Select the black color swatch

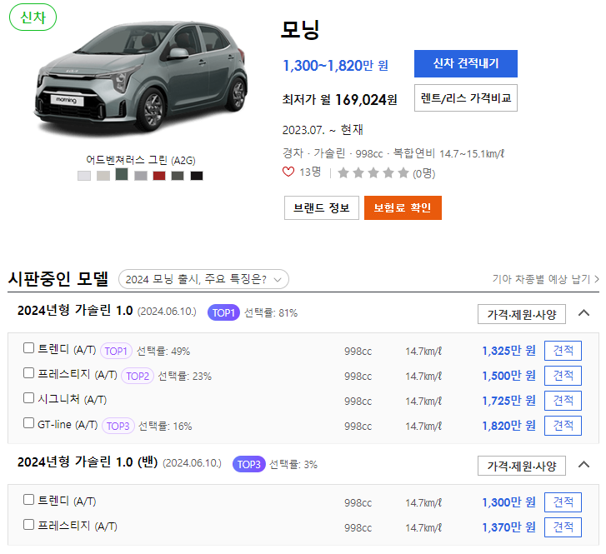point(197,176)
